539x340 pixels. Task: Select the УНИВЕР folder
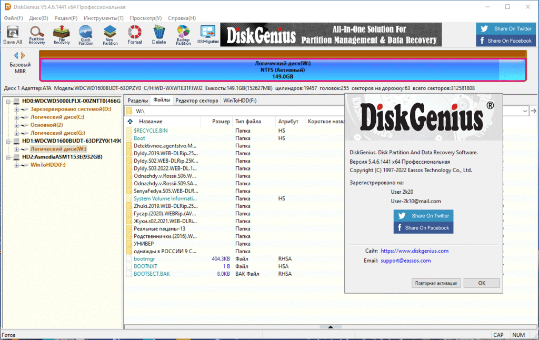[x=144, y=244]
